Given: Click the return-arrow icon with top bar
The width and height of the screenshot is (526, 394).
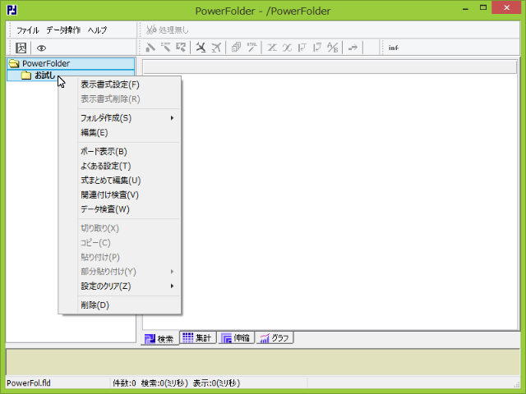Looking at the screenshot, I should coord(317,48).
